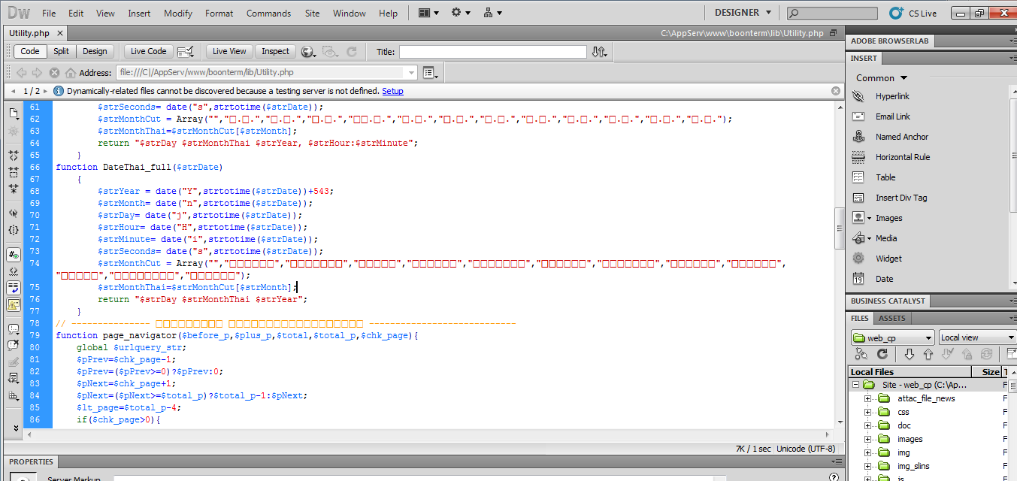The height and width of the screenshot is (481, 1017).
Task: Collapse Full Tag using coding toolbar
Action: point(14,155)
